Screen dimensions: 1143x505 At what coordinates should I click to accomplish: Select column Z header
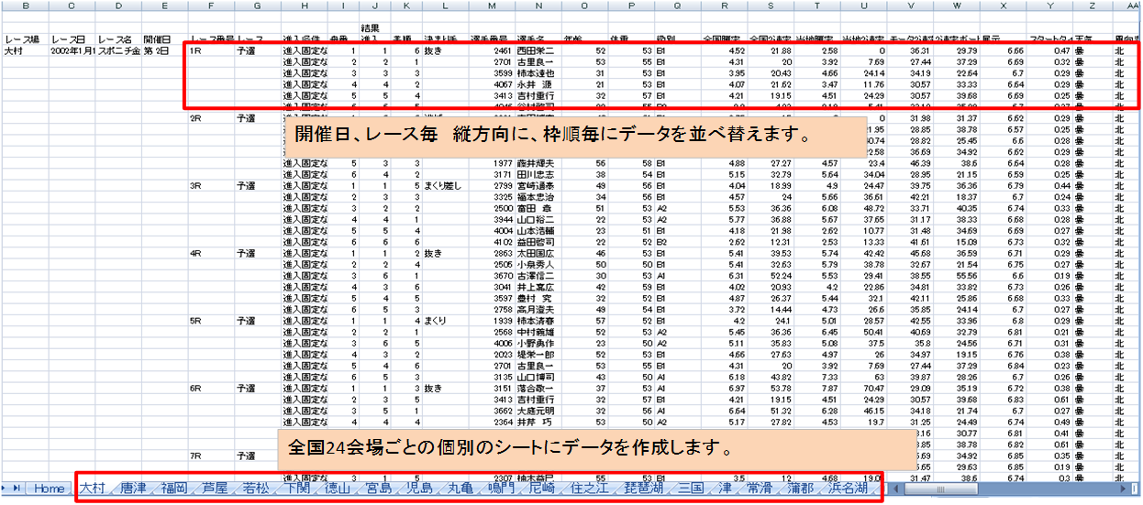(1093, 6)
